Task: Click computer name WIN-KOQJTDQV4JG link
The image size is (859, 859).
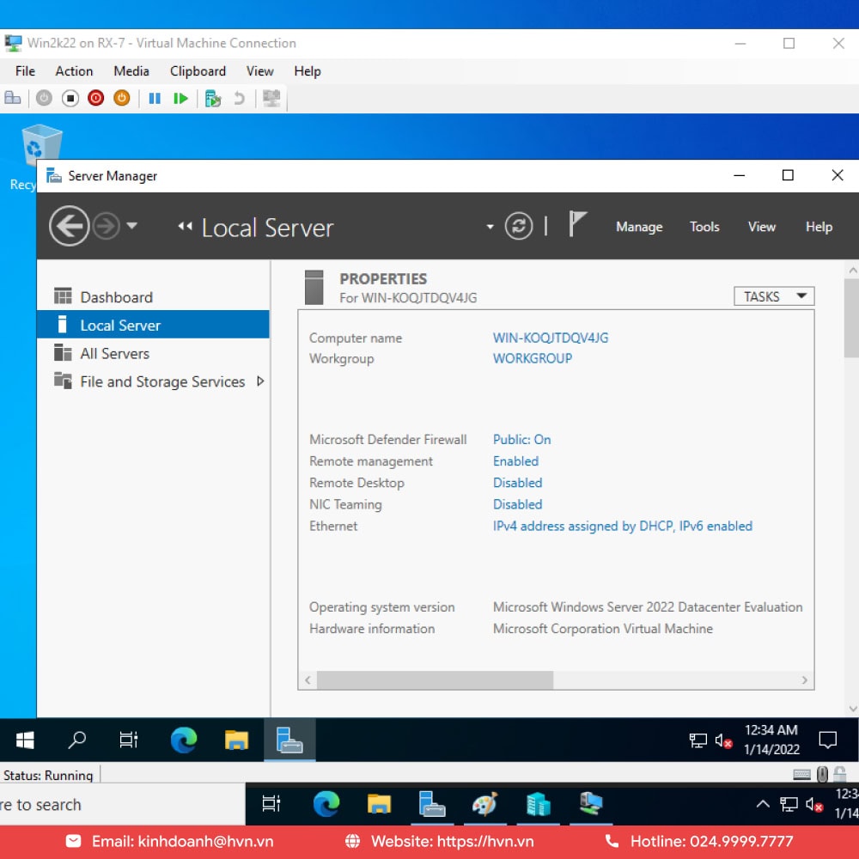Action: click(x=551, y=338)
